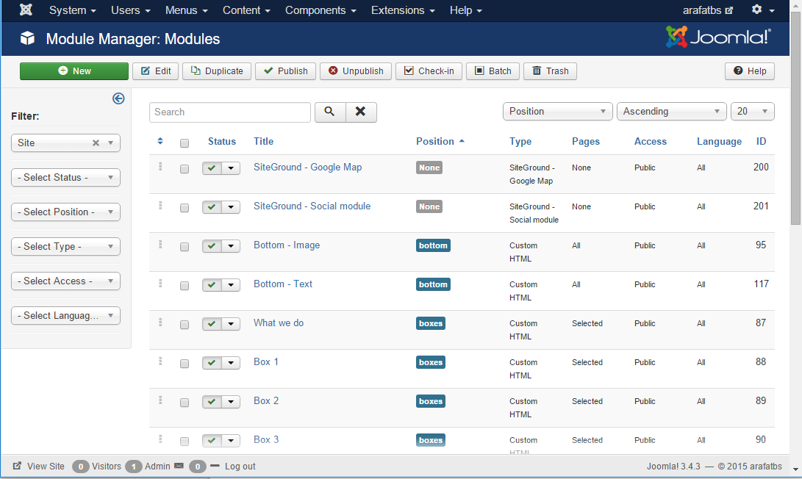Toggle published status of Bottom - Image
This screenshot has height=479, width=802.
[x=212, y=246]
